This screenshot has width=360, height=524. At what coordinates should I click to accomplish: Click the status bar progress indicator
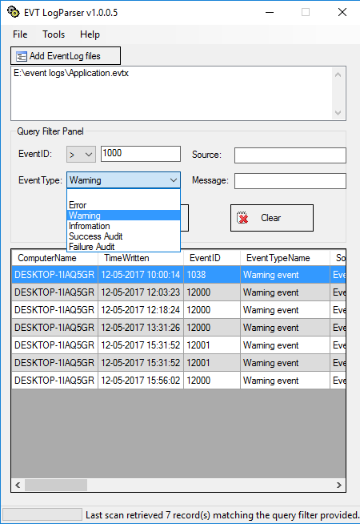pyautogui.click(x=42, y=514)
